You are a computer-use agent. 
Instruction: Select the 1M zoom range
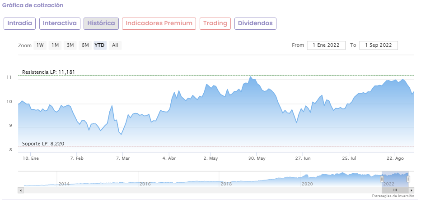[x=55, y=45]
